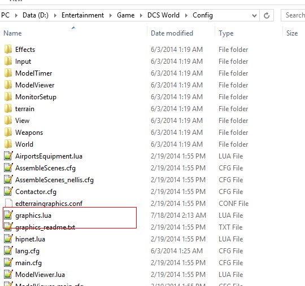Viewport: 305px width, 286px height.
Task: Select the main.cfg file icon
Action: pyautogui.click(x=8, y=262)
